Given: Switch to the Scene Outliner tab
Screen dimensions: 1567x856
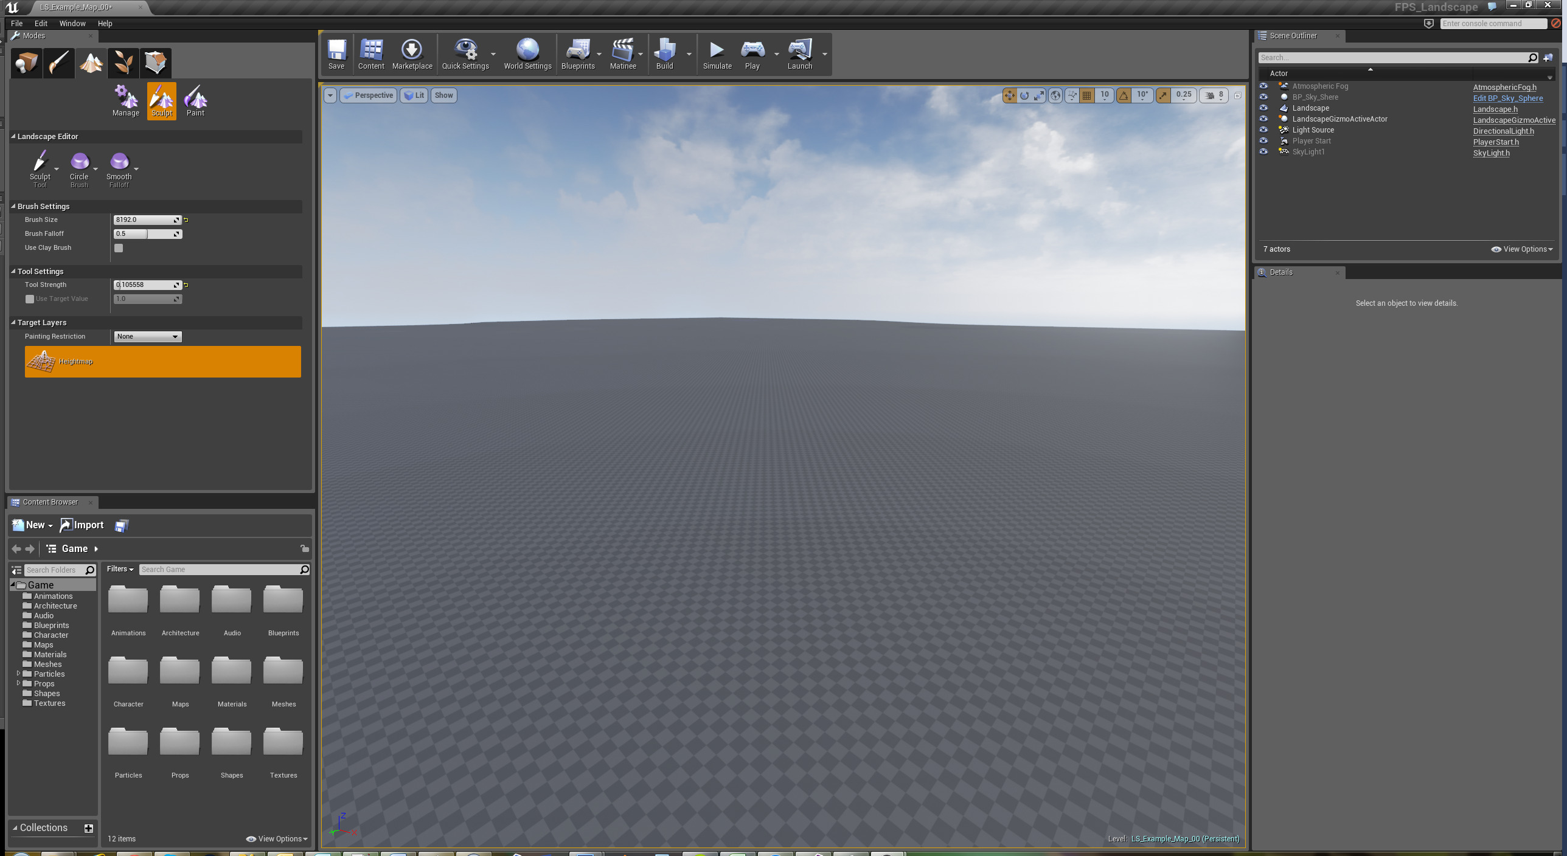Looking at the screenshot, I should pyautogui.click(x=1293, y=35).
